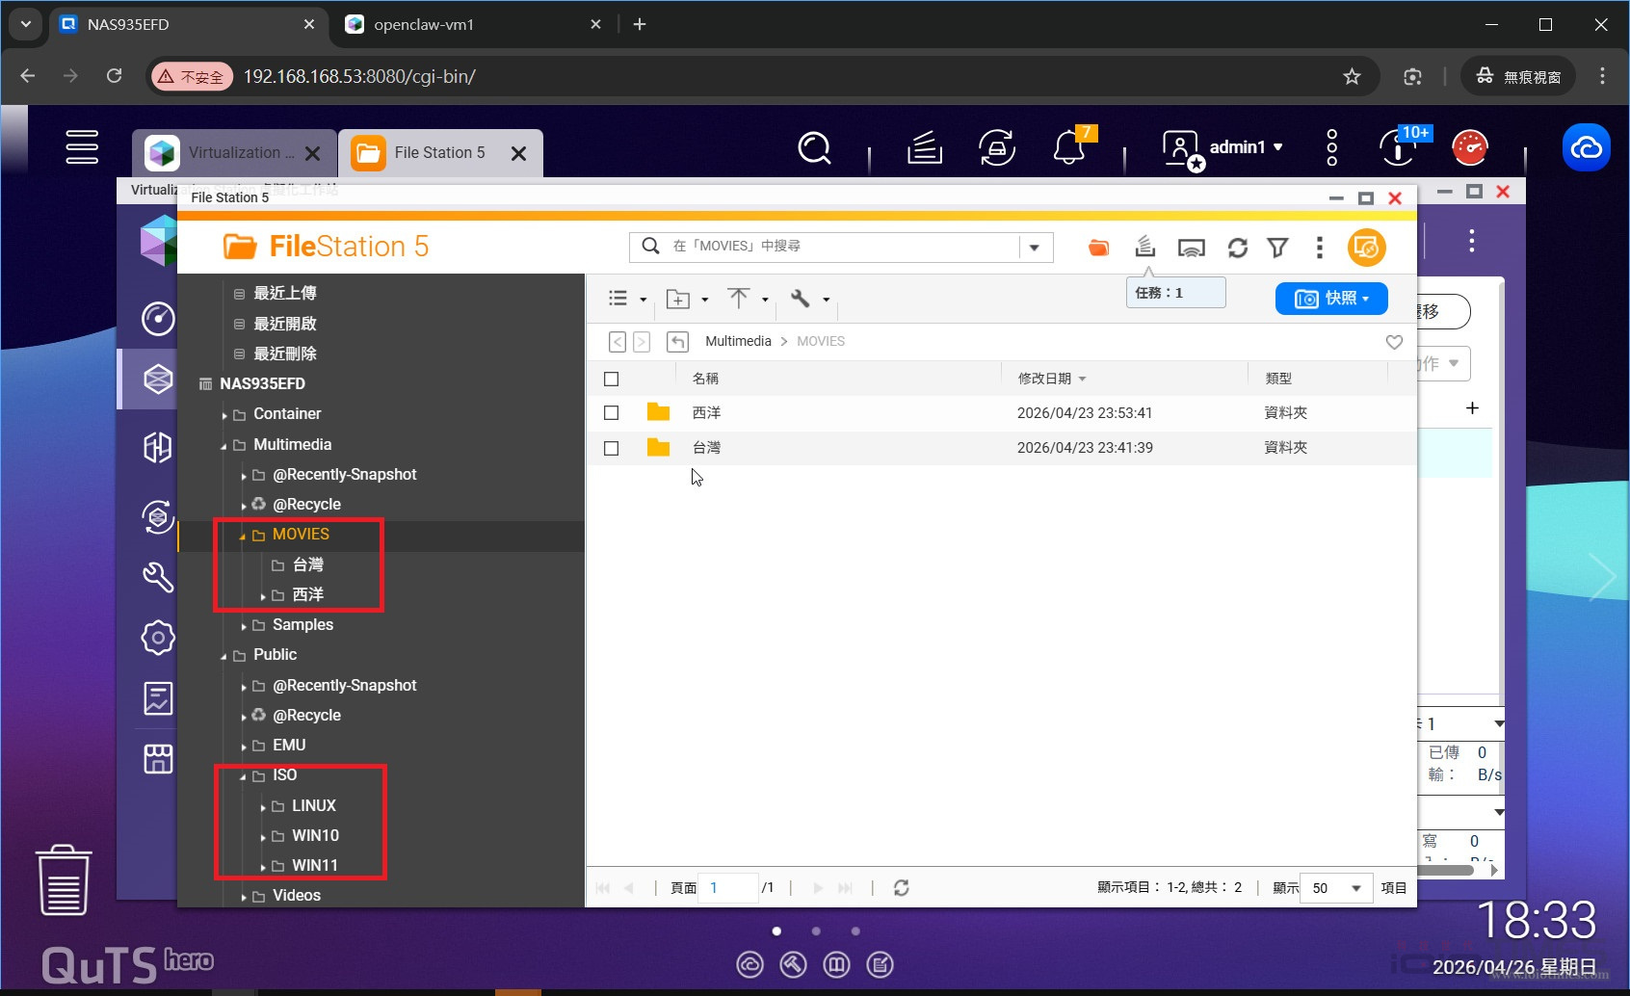Click the QuTS desktop search magnifier
Viewport: 1630px width, 996px height.
814,148
